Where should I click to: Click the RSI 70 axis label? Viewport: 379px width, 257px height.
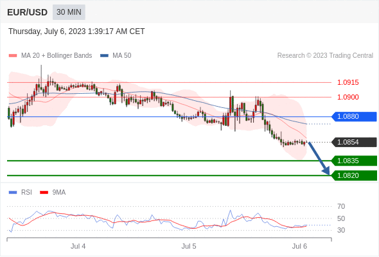[341, 206]
